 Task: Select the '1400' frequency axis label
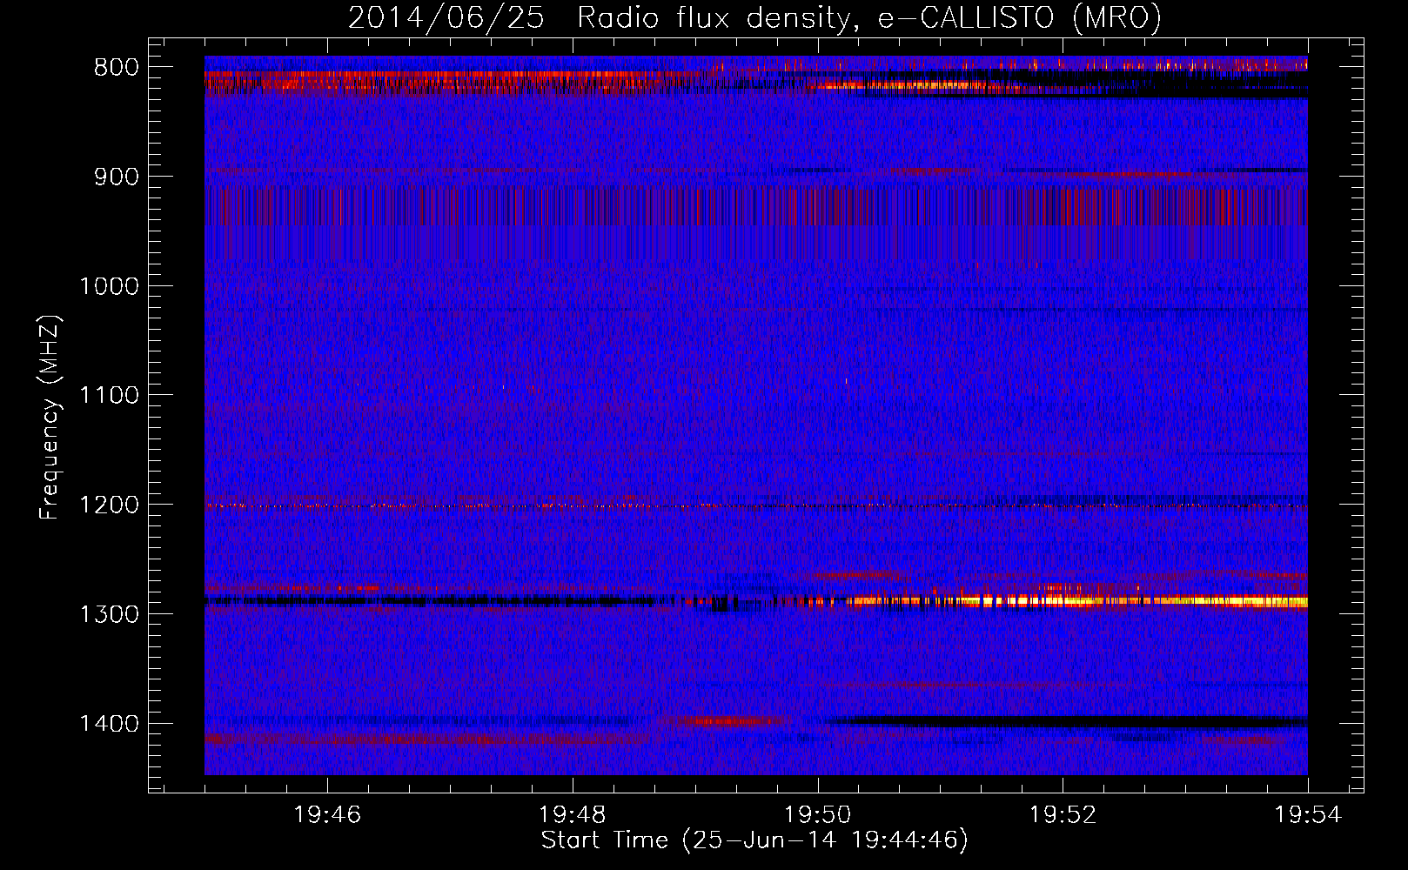coord(109,724)
